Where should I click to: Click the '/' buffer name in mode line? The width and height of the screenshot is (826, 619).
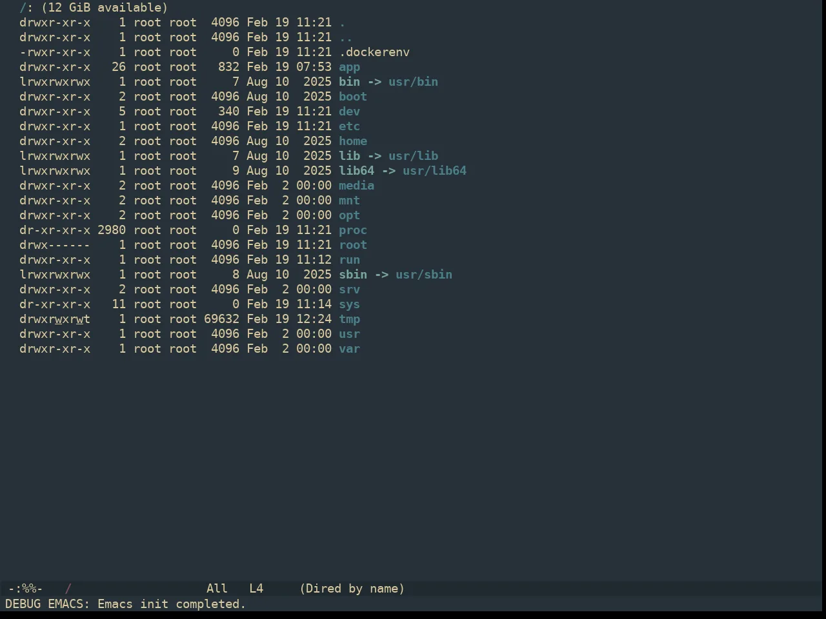[x=68, y=589]
